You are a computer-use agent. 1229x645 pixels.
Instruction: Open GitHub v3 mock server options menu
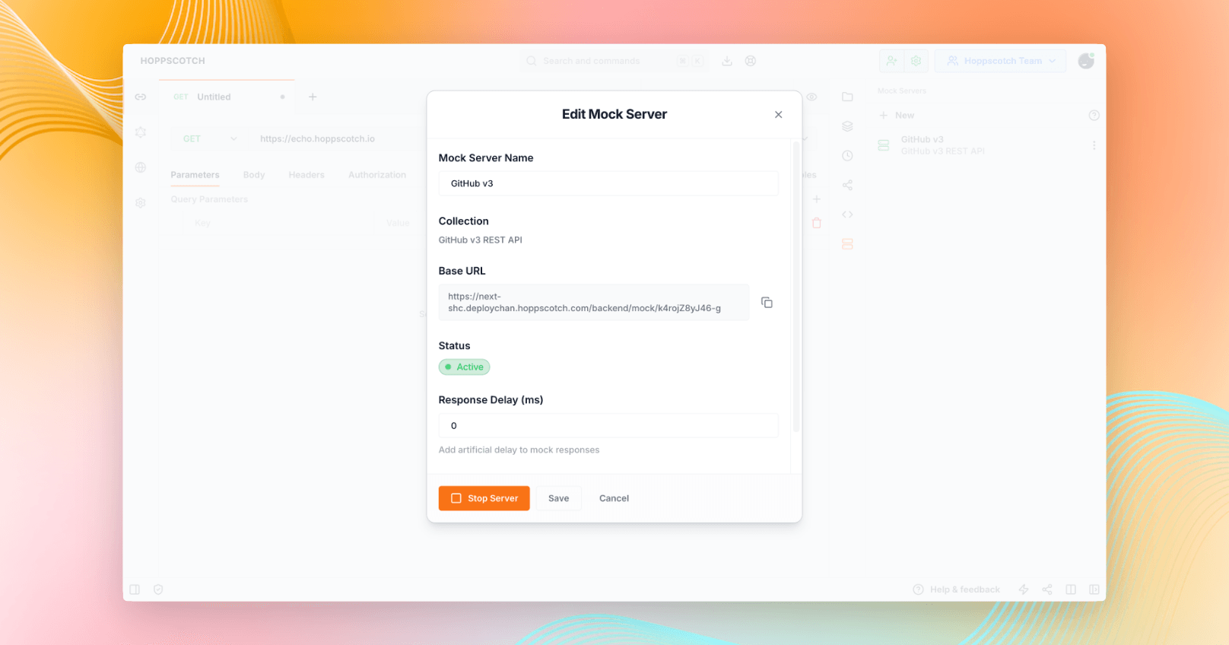pyautogui.click(x=1094, y=145)
